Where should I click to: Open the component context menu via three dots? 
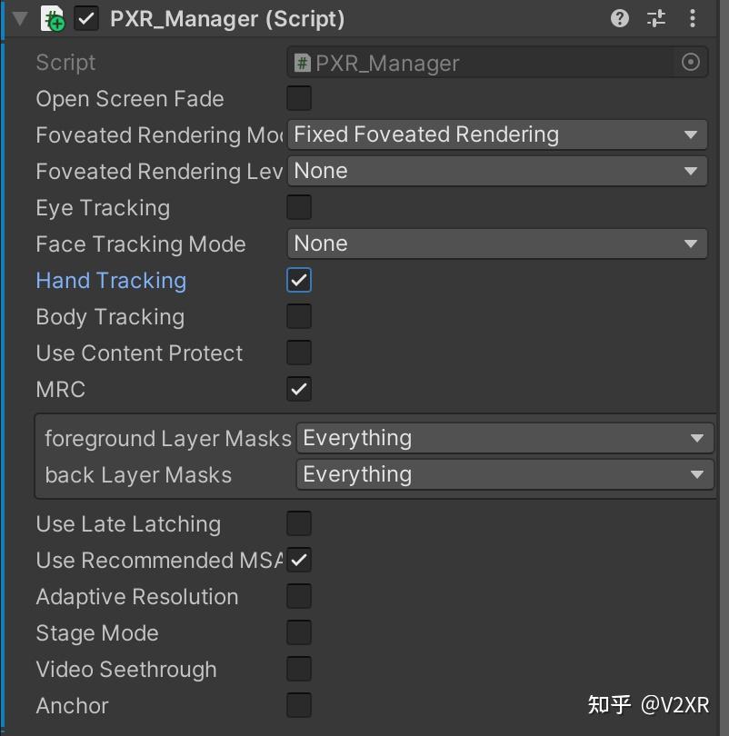693,18
